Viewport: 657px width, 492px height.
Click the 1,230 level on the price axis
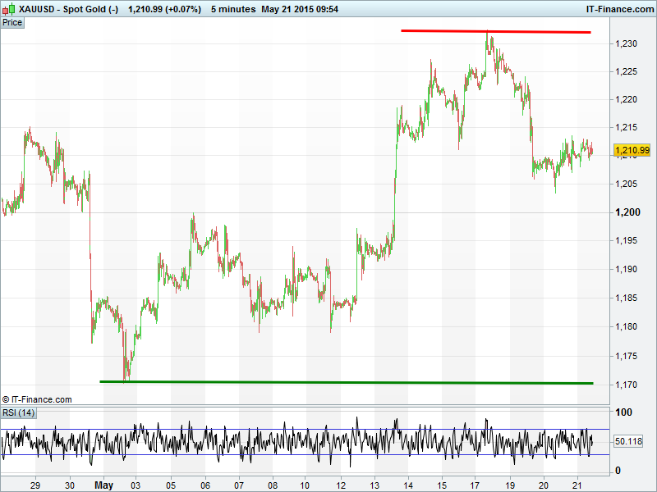click(627, 43)
